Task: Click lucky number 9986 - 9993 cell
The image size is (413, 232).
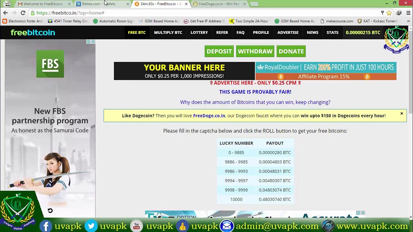Action: (x=236, y=171)
